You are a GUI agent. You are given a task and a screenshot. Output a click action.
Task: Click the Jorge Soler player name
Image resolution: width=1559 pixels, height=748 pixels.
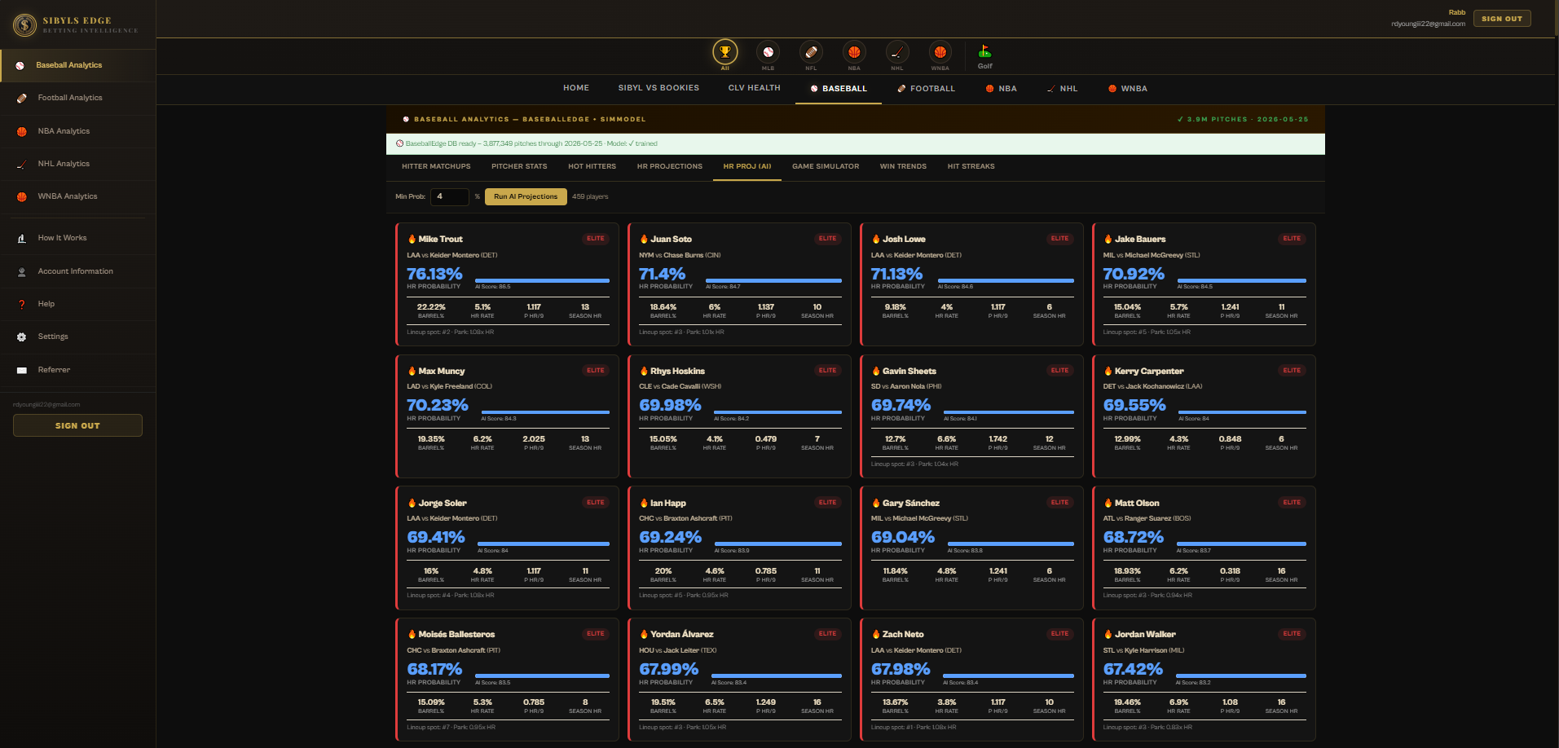(443, 503)
